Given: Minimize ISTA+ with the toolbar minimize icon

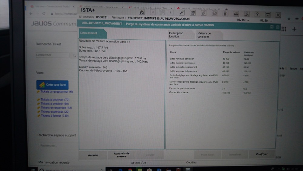Looking at the screenshot, I should [x=268, y=15].
